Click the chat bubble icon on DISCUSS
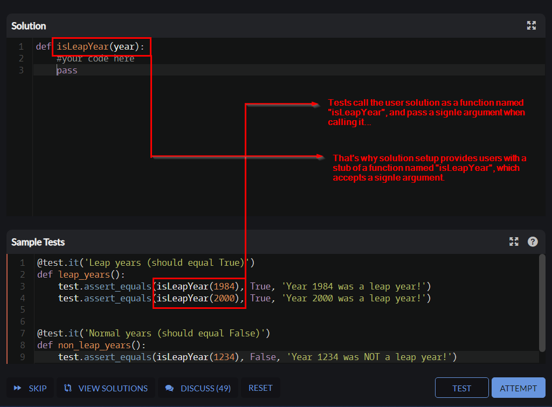 click(x=169, y=388)
